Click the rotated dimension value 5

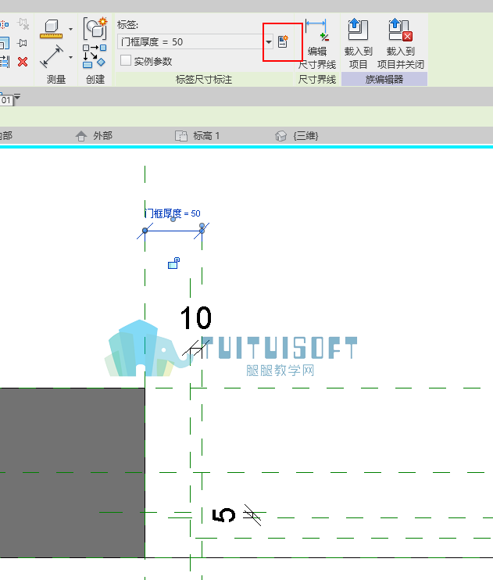(x=223, y=515)
